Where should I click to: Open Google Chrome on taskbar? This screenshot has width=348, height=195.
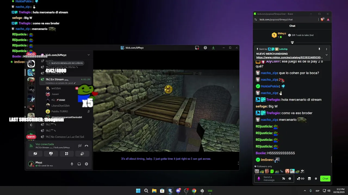point(194,191)
